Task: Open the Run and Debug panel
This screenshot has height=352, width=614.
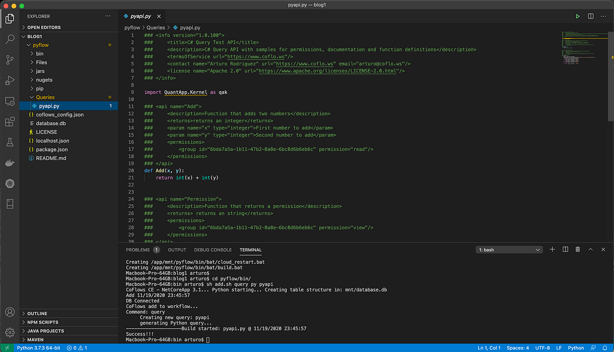Action: (x=9, y=80)
